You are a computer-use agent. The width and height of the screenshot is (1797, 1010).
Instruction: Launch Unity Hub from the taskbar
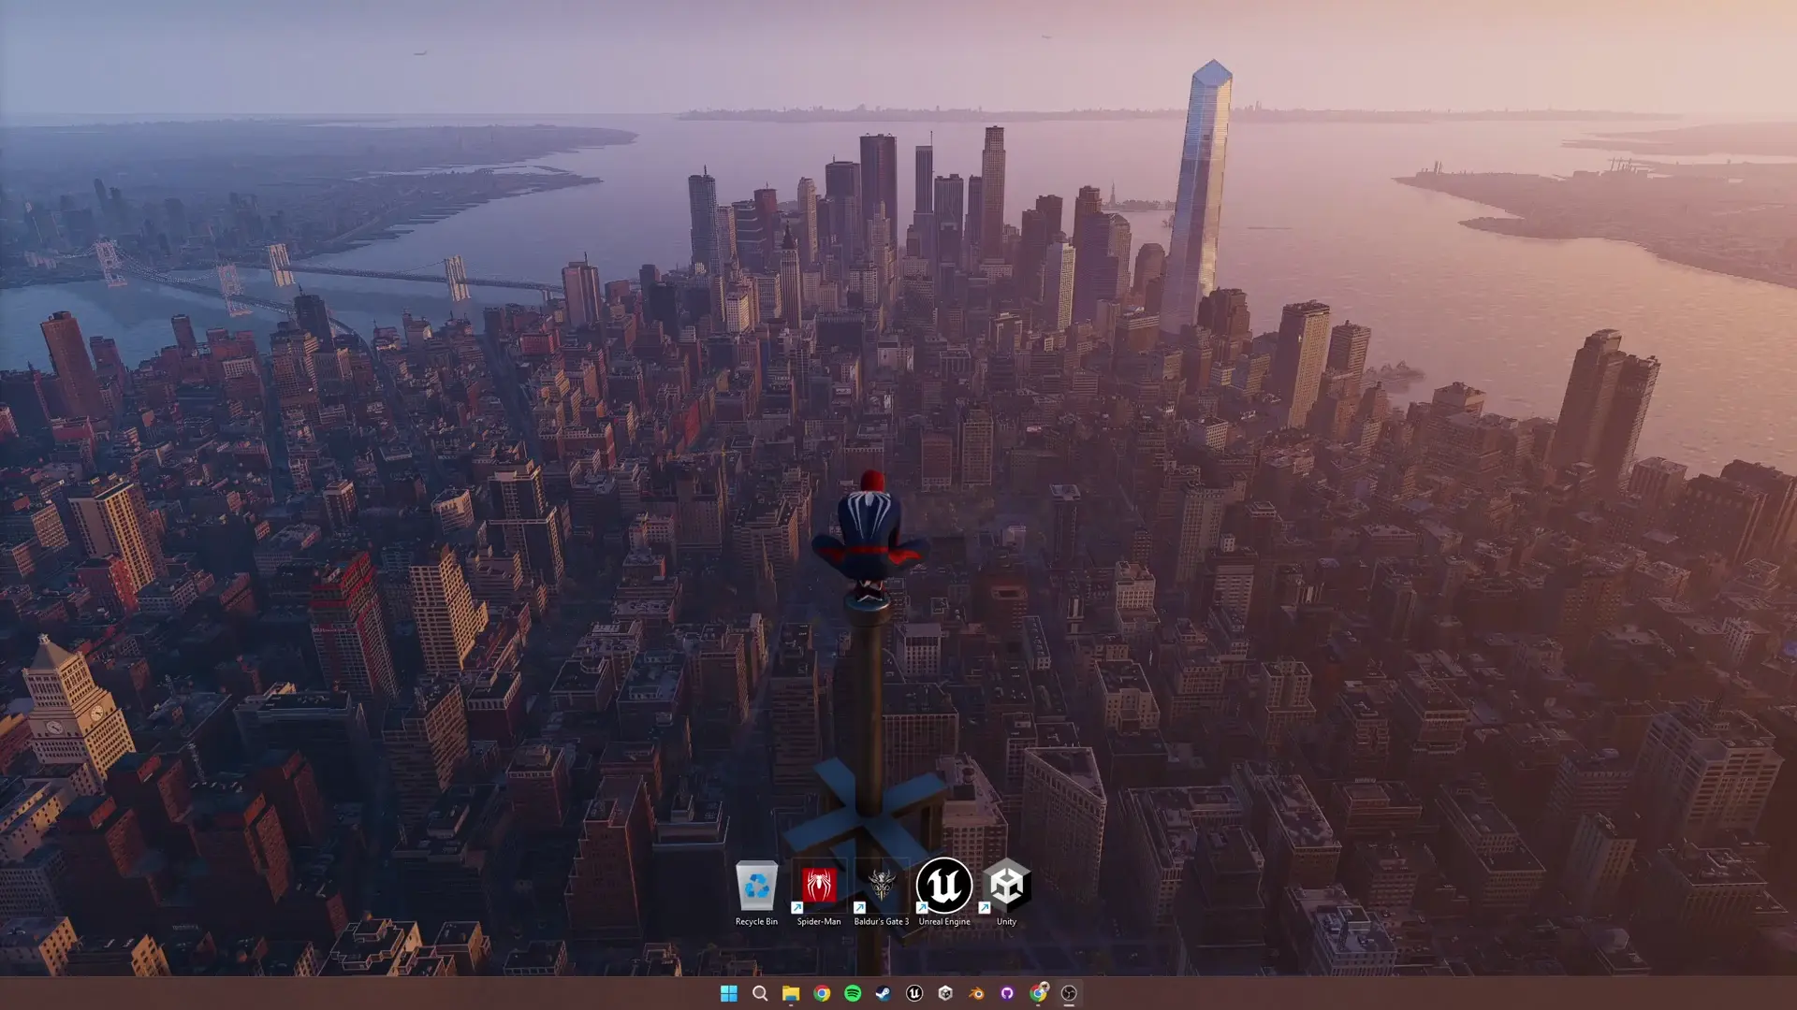click(944, 994)
